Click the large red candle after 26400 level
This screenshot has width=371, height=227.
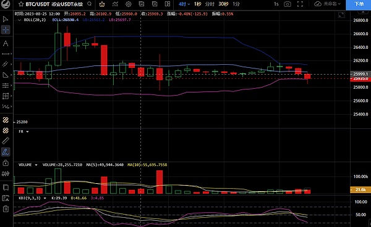click(104, 60)
